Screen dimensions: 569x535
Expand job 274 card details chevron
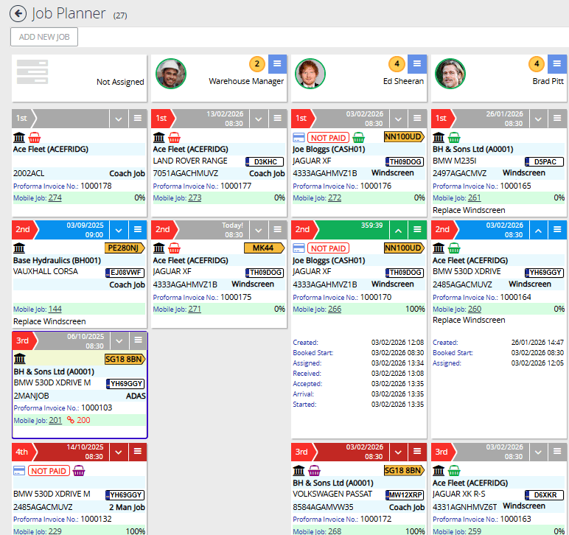pos(119,119)
